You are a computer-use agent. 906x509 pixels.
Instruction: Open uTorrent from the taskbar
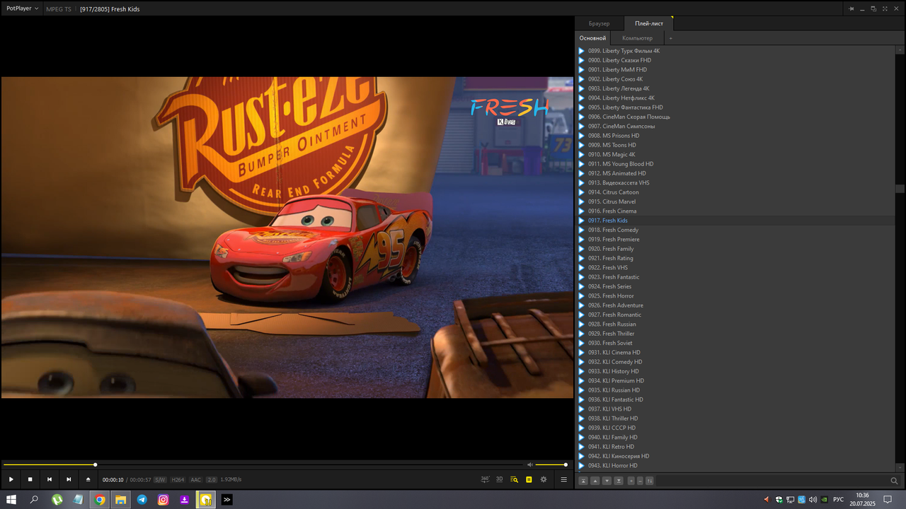[x=57, y=499]
